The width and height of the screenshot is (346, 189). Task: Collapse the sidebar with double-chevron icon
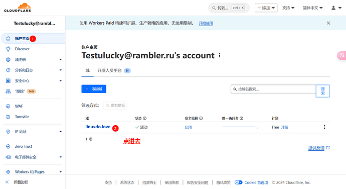pyautogui.click(x=7, y=182)
